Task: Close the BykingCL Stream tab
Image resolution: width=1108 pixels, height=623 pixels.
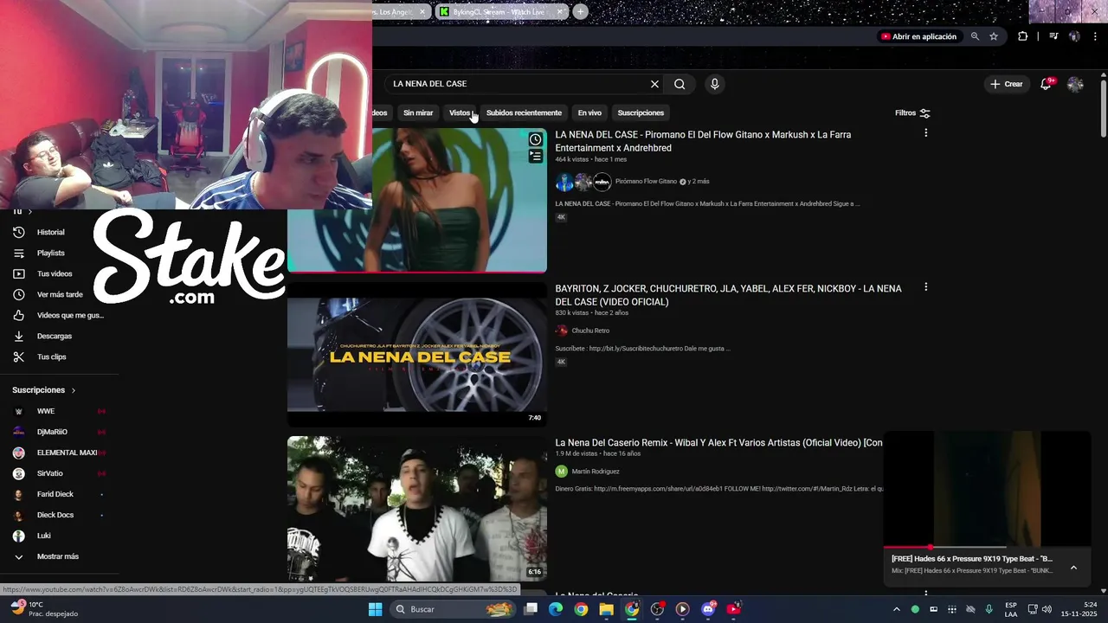Action: click(560, 11)
